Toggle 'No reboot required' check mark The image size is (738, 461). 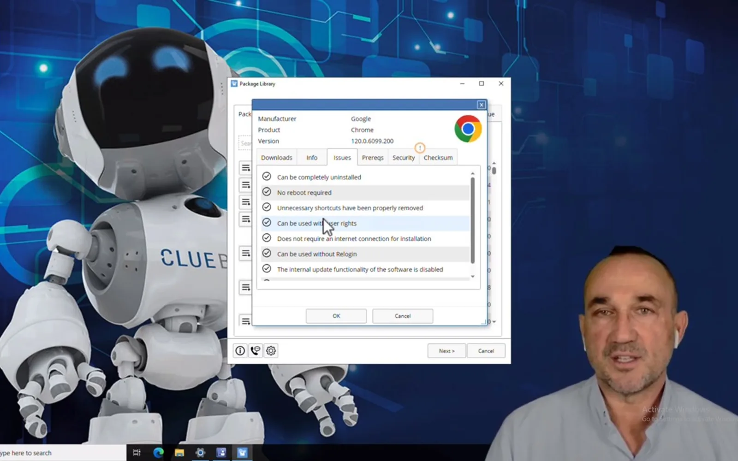(x=267, y=192)
